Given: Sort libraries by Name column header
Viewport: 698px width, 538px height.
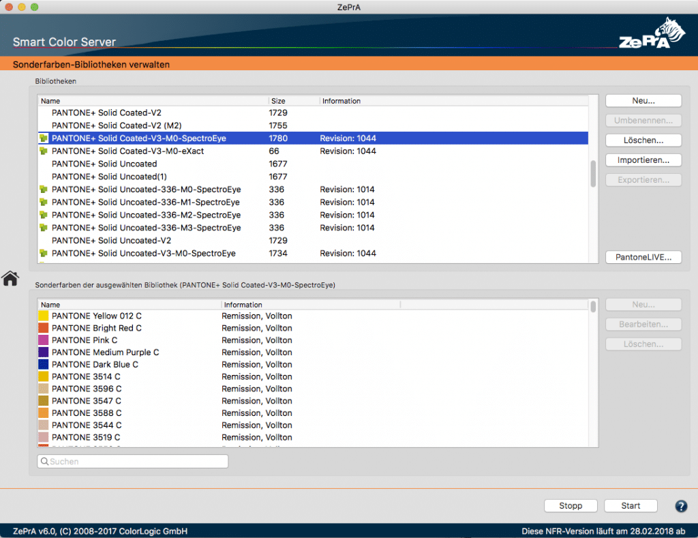Looking at the screenshot, I should pyautogui.click(x=153, y=101).
